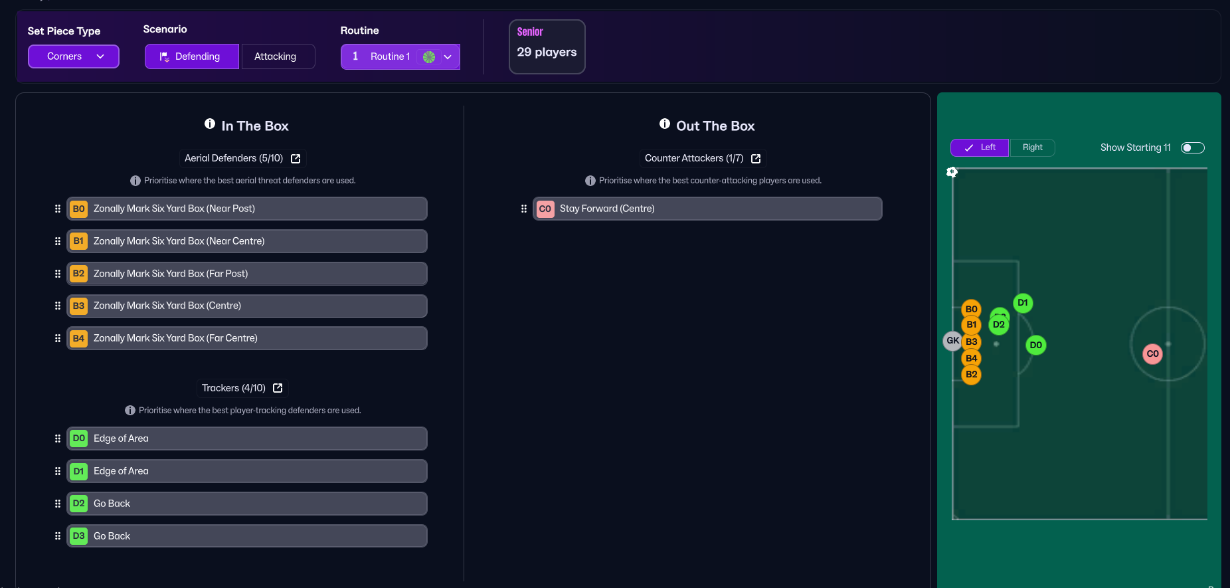Click info icon beside Out The Box
The image size is (1230, 588).
click(x=664, y=124)
